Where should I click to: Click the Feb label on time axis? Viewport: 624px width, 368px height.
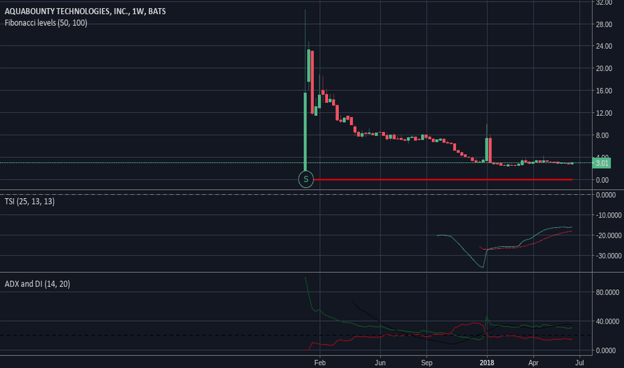click(319, 363)
